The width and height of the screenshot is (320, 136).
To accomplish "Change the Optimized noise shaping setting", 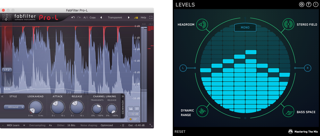I will pyautogui.click(x=107, y=125).
